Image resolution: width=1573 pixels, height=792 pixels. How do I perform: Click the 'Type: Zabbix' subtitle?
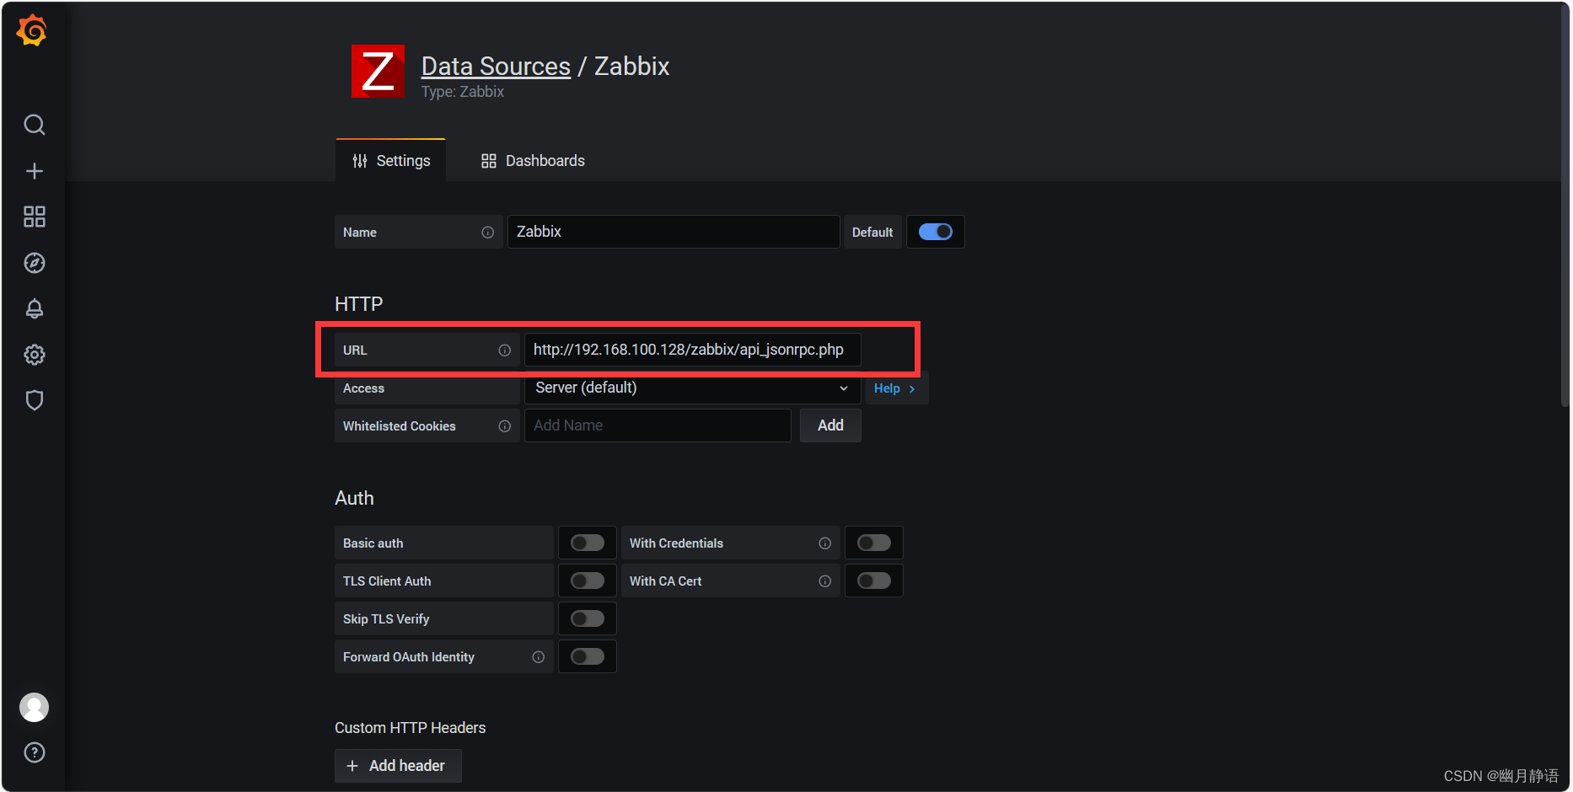coord(463,92)
